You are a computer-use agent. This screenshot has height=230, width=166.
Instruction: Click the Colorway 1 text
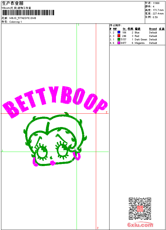16,22
